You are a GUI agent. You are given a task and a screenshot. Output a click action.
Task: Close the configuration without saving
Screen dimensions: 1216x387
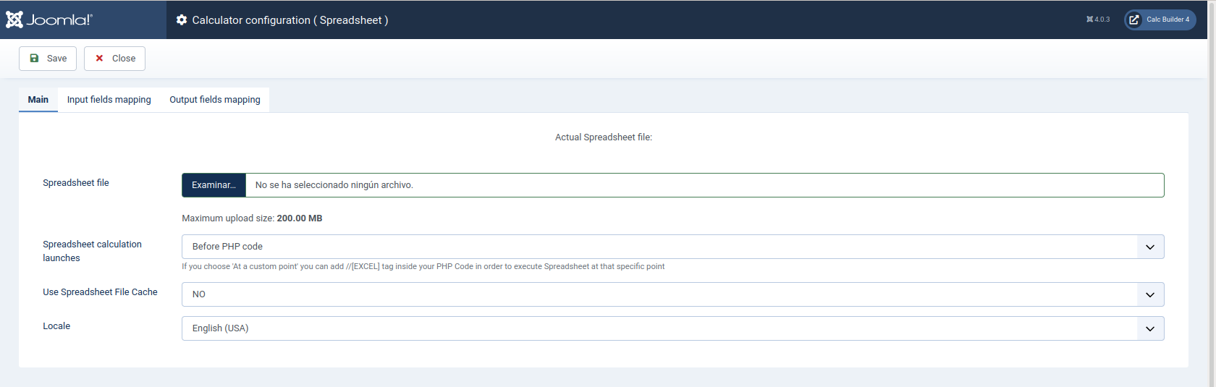tap(114, 59)
